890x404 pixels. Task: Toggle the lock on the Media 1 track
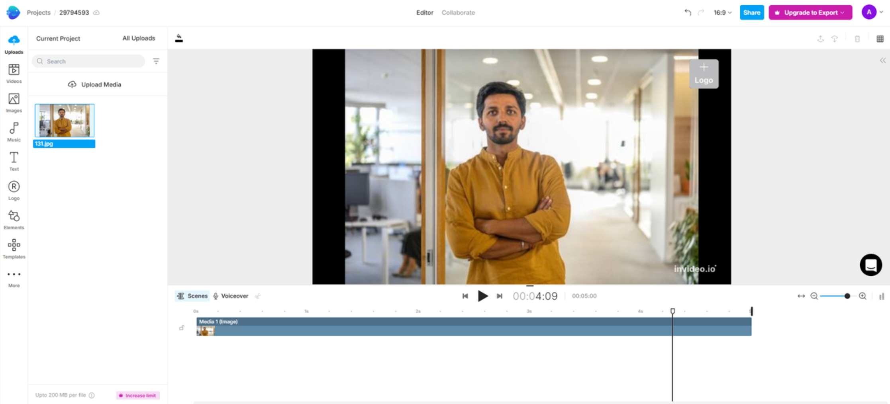coord(182,328)
